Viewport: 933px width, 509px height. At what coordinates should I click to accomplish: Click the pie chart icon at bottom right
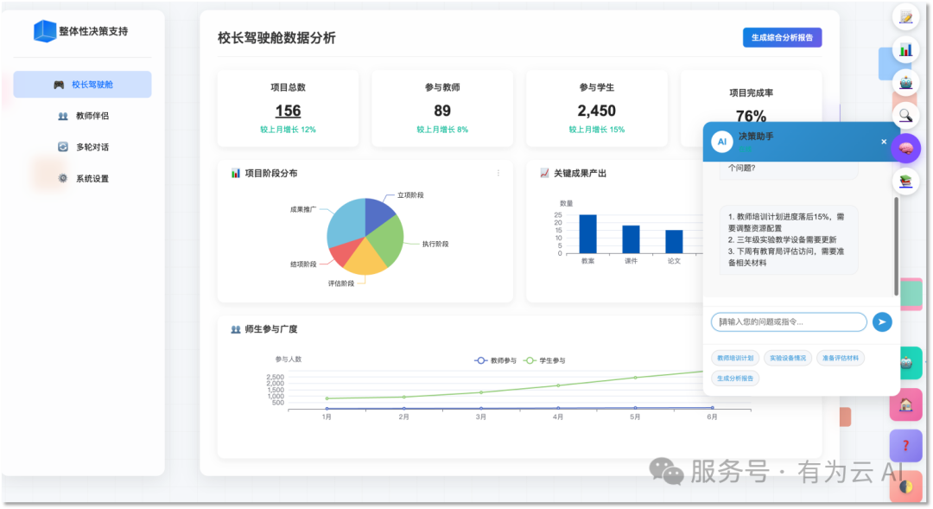(x=905, y=487)
